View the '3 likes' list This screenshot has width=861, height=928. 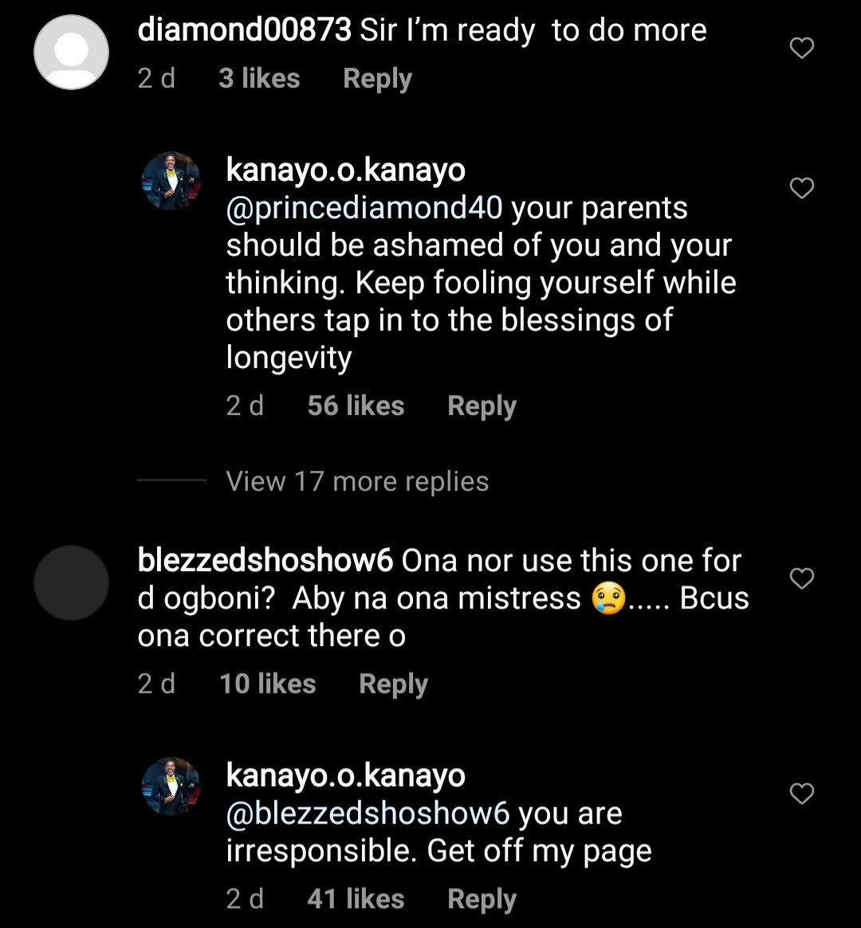pyautogui.click(x=259, y=79)
